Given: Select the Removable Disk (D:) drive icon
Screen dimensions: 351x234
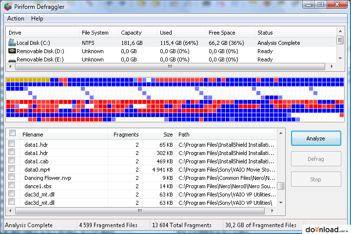Looking at the screenshot, I should point(12,51).
